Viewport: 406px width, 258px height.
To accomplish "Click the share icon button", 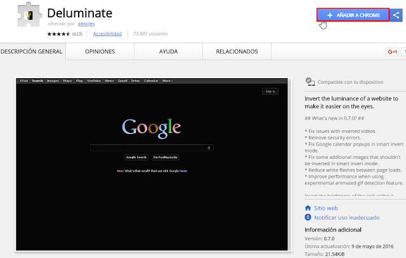I will (x=396, y=15).
